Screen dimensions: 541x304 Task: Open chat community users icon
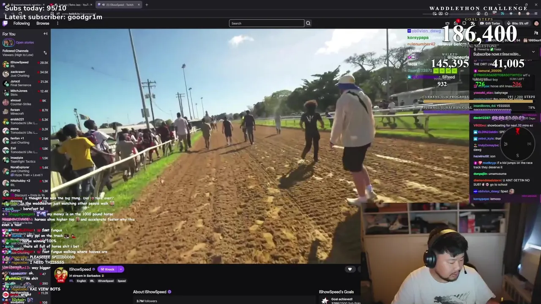point(537,33)
